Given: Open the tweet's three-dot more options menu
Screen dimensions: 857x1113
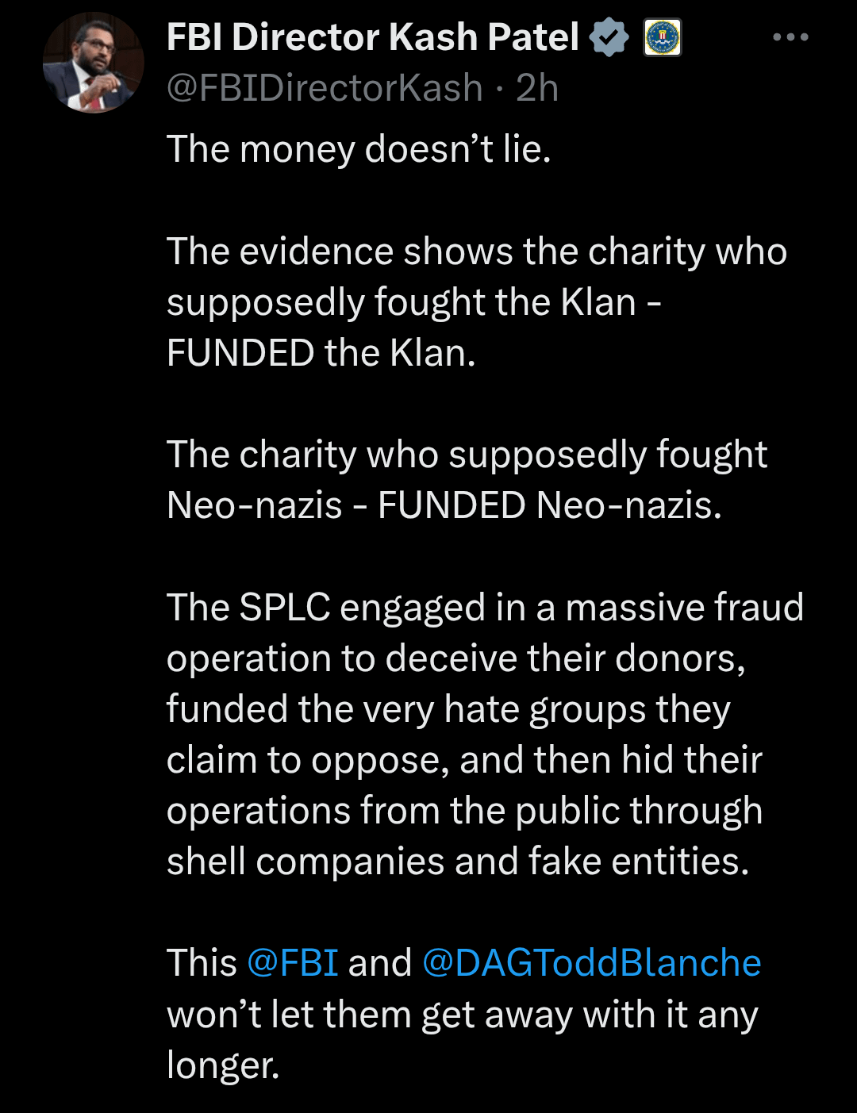Looking at the screenshot, I should pos(790,37).
